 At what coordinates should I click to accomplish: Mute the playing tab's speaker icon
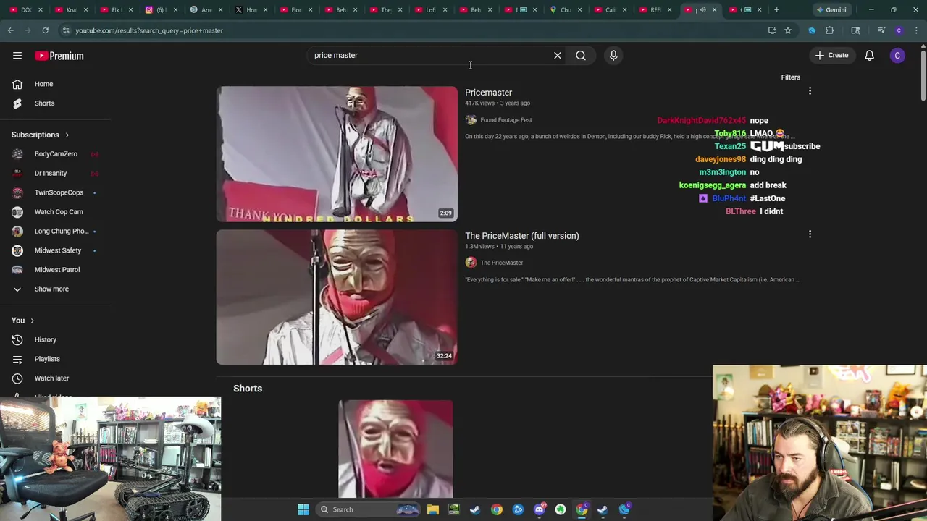(x=702, y=9)
